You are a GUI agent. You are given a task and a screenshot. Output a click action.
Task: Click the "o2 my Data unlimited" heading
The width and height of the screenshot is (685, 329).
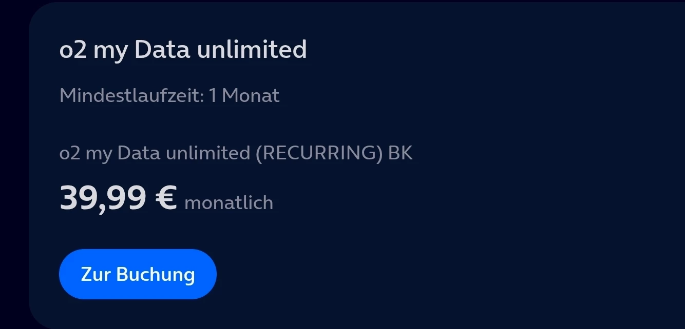pos(183,50)
